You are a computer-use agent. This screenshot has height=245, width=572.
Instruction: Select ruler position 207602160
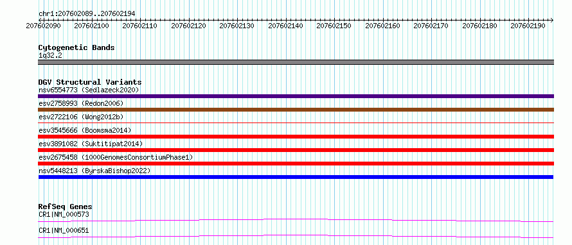[382, 26]
